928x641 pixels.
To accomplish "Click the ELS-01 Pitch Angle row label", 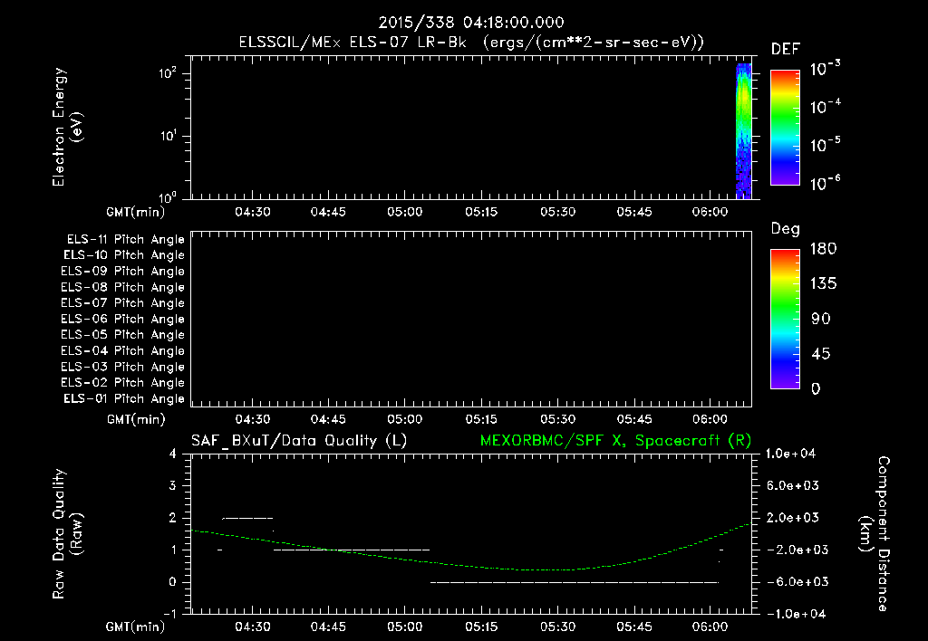I will 124,398.
